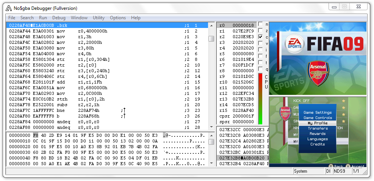This screenshot has width=374, height=181.
Task: Choose Transfers in game menu
Action: (318, 128)
